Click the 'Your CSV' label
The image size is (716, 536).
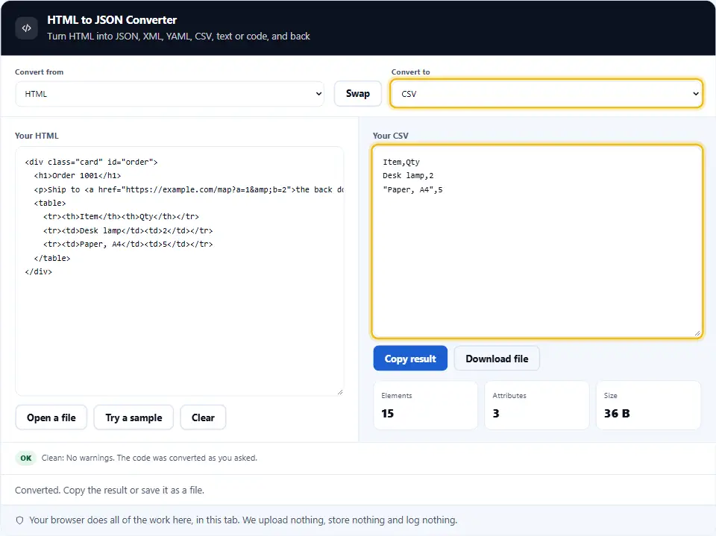(390, 136)
